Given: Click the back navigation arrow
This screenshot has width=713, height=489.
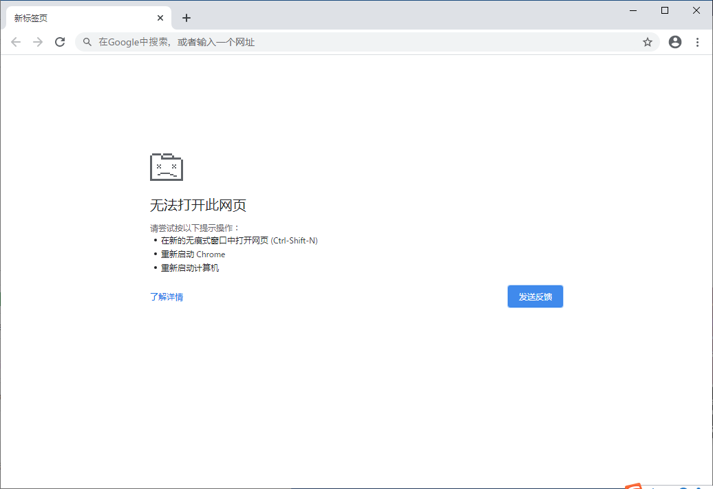Looking at the screenshot, I should tap(16, 41).
